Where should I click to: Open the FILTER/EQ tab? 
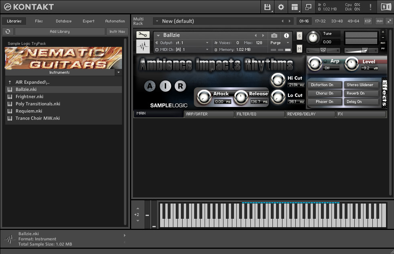pos(260,114)
